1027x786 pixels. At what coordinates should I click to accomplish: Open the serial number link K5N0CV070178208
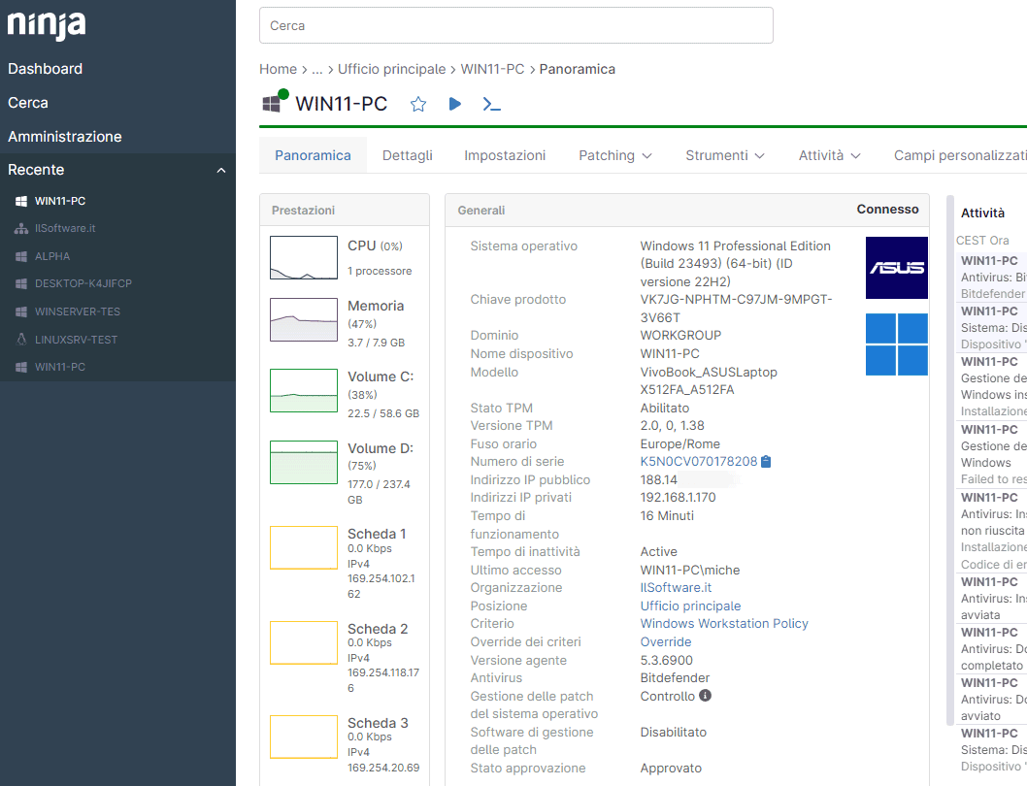(x=698, y=462)
